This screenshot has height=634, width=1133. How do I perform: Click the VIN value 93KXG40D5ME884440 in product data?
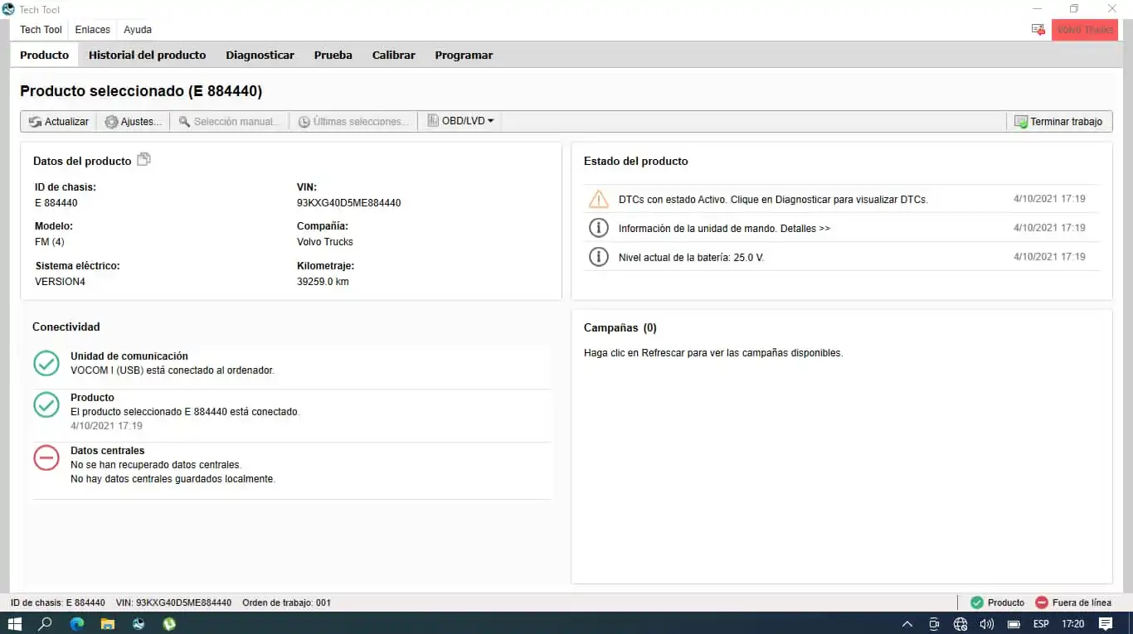coord(348,203)
